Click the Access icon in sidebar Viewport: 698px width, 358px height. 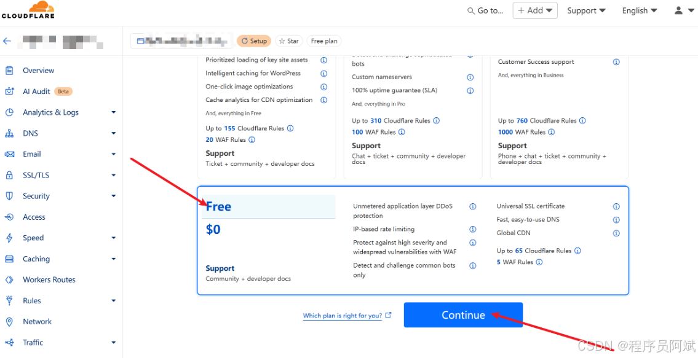click(x=9, y=217)
